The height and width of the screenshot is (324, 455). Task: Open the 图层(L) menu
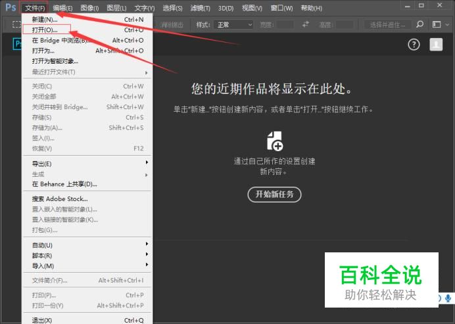116,8
